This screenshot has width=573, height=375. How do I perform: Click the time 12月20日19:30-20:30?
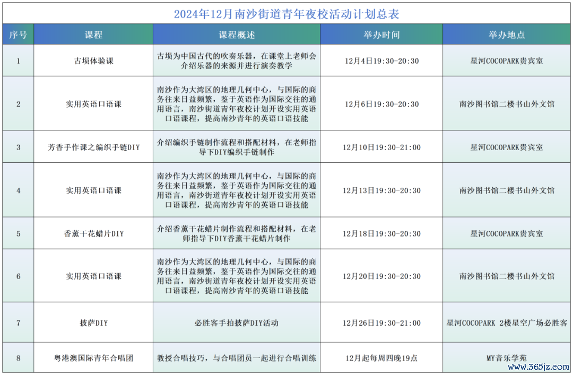point(381,276)
